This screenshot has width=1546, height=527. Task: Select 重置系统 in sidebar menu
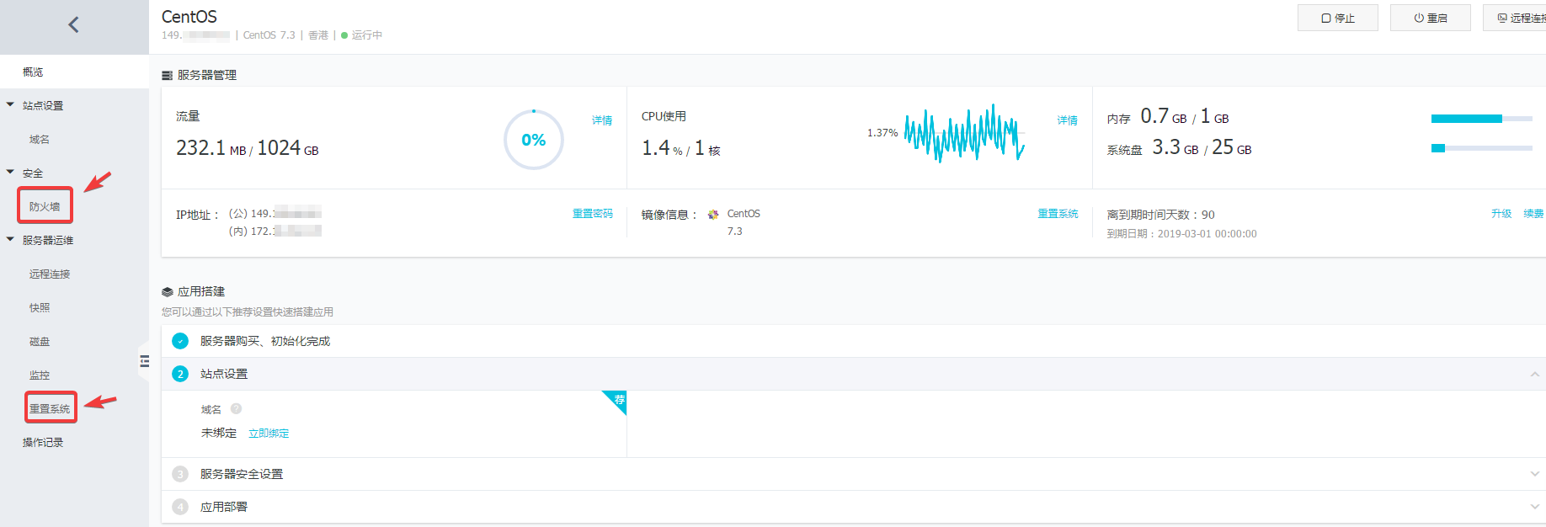click(50, 408)
